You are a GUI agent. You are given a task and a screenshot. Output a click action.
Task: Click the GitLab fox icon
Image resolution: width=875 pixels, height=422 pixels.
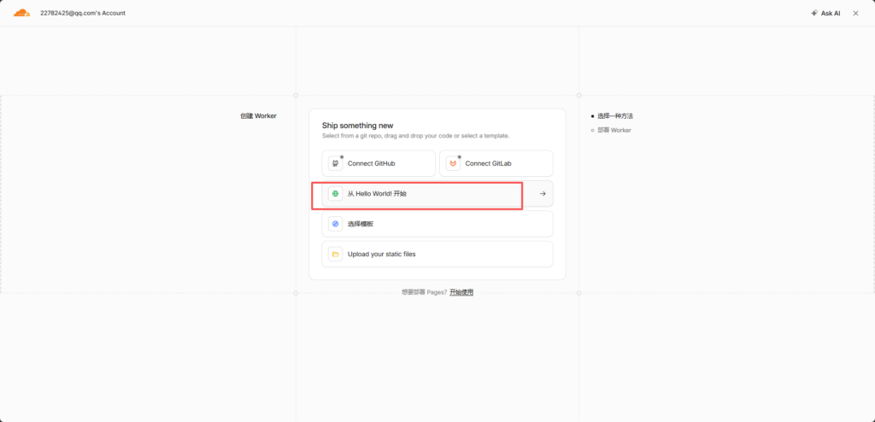(453, 163)
